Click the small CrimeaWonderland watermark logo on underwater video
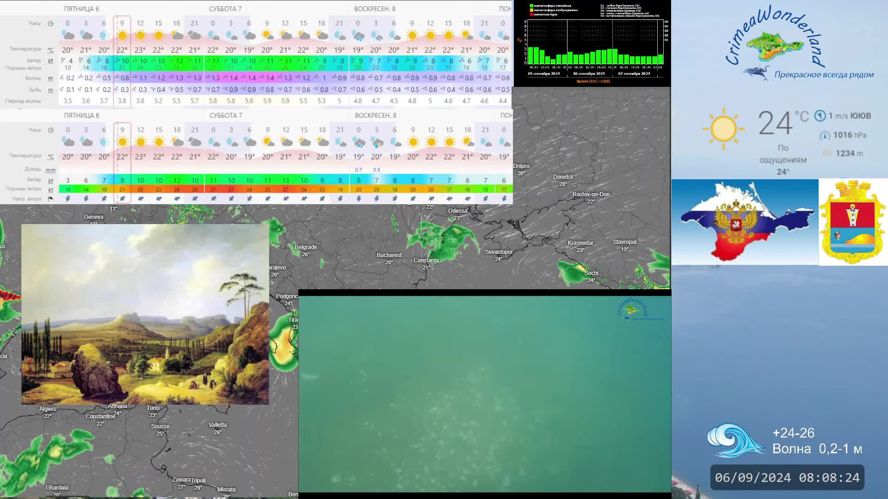 (x=639, y=310)
